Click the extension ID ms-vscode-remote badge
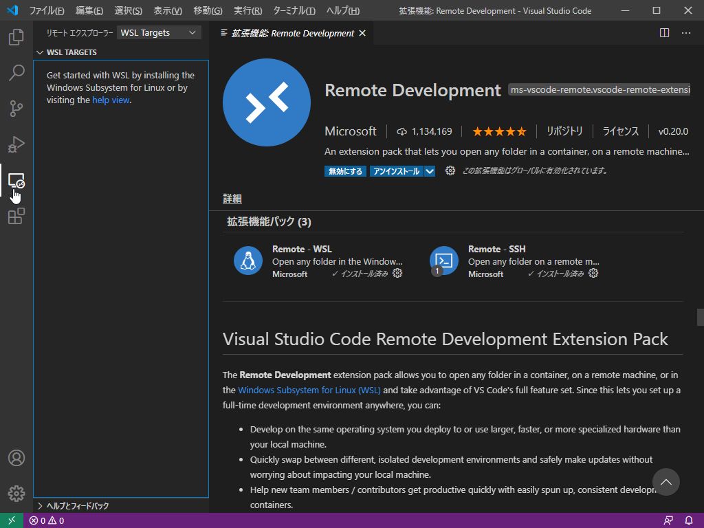This screenshot has height=528, width=704. pos(599,90)
